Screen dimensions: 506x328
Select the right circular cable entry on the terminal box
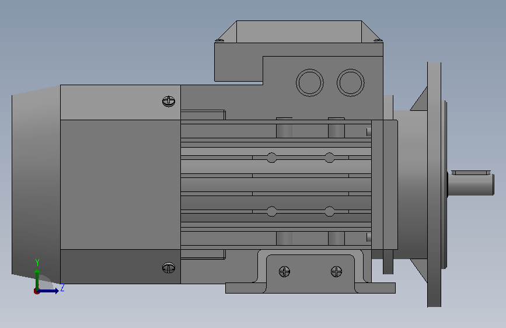click(x=351, y=83)
